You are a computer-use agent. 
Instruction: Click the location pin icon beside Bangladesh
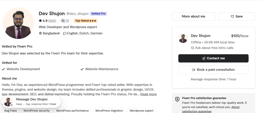coord(40,33)
